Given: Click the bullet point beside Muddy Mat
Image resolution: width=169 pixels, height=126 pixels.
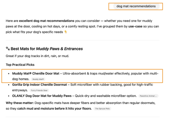Looking at the screenshot, I should 9,73.
